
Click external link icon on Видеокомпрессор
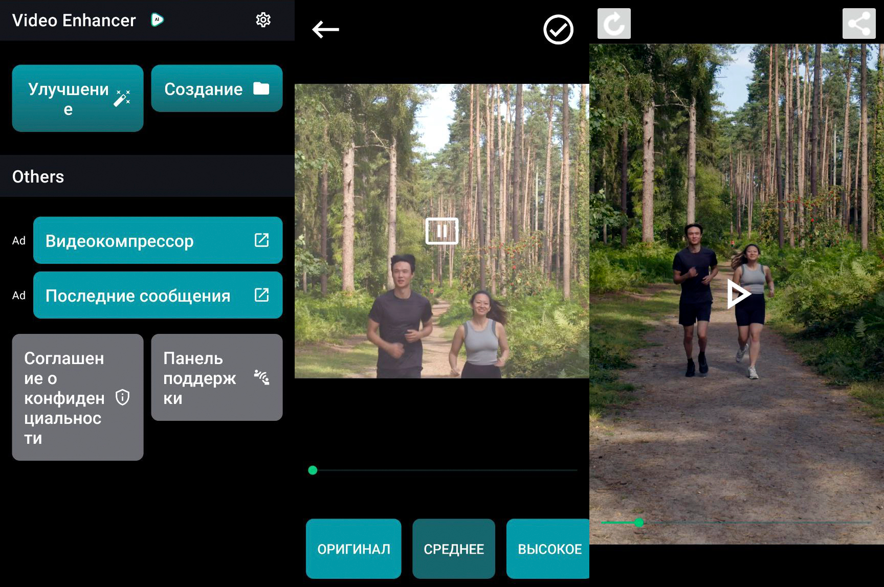point(261,240)
